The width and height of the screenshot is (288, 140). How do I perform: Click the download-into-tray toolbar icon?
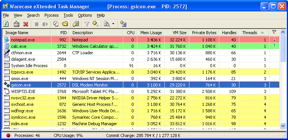tap(16, 24)
